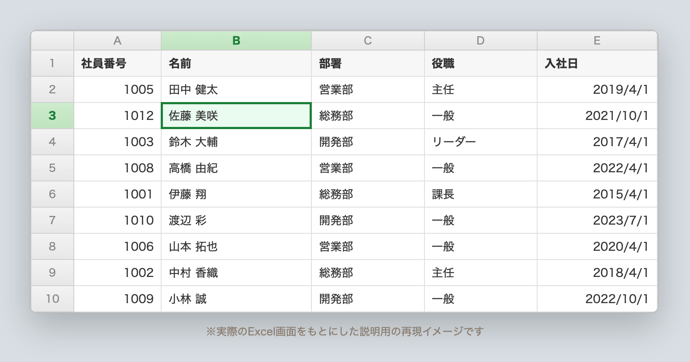Select 総務部 cell in 伊藤 翔 row
This screenshot has height=362, width=690.
coord(368,194)
